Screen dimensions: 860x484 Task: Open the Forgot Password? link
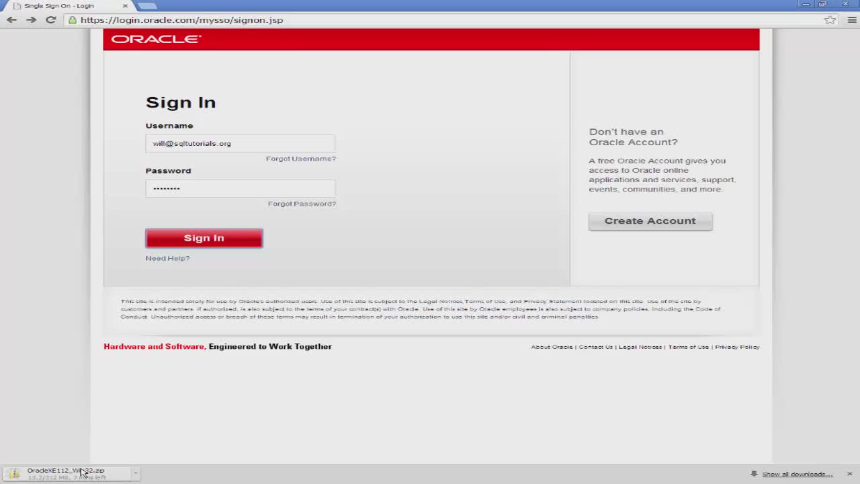pyautogui.click(x=302, y=204)
